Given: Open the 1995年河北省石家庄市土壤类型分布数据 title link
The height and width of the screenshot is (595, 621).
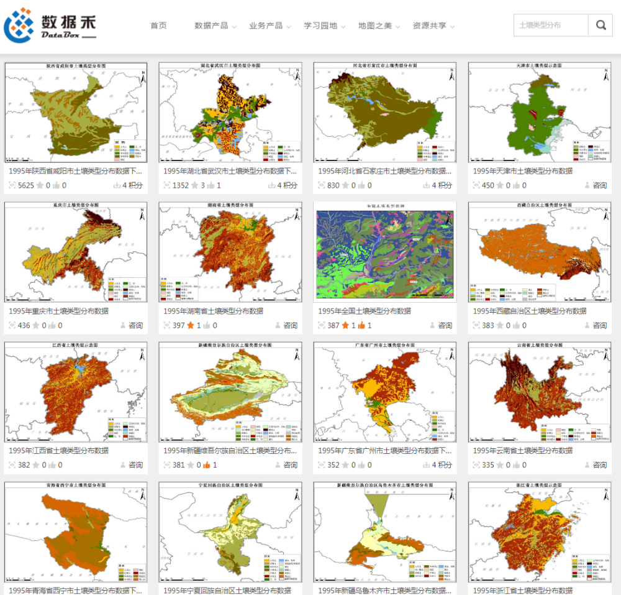Looking at the screenshot, I should click(384, 171).
